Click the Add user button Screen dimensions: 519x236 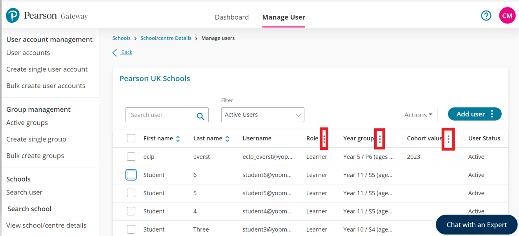(470, 114)
